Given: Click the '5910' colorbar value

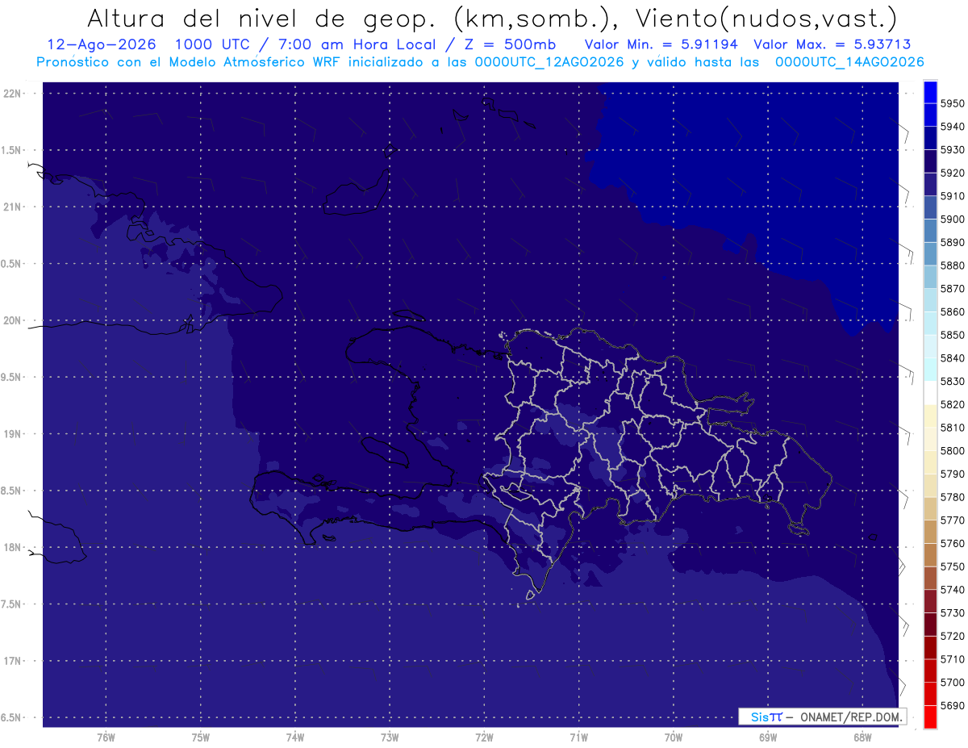Looking at the screenshot, I should click(x=953, y=196).
